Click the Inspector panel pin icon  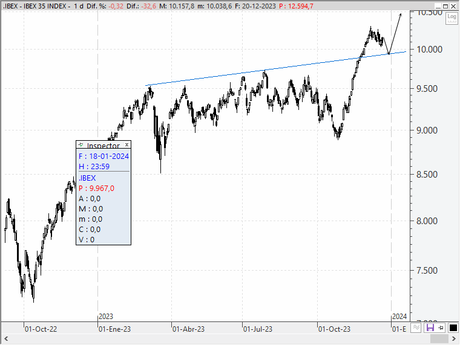tap(80, 145)
